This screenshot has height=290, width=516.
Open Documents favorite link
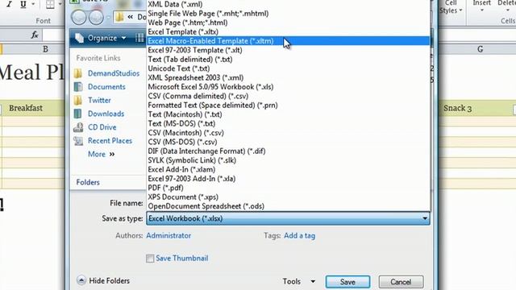pos(106,87)
